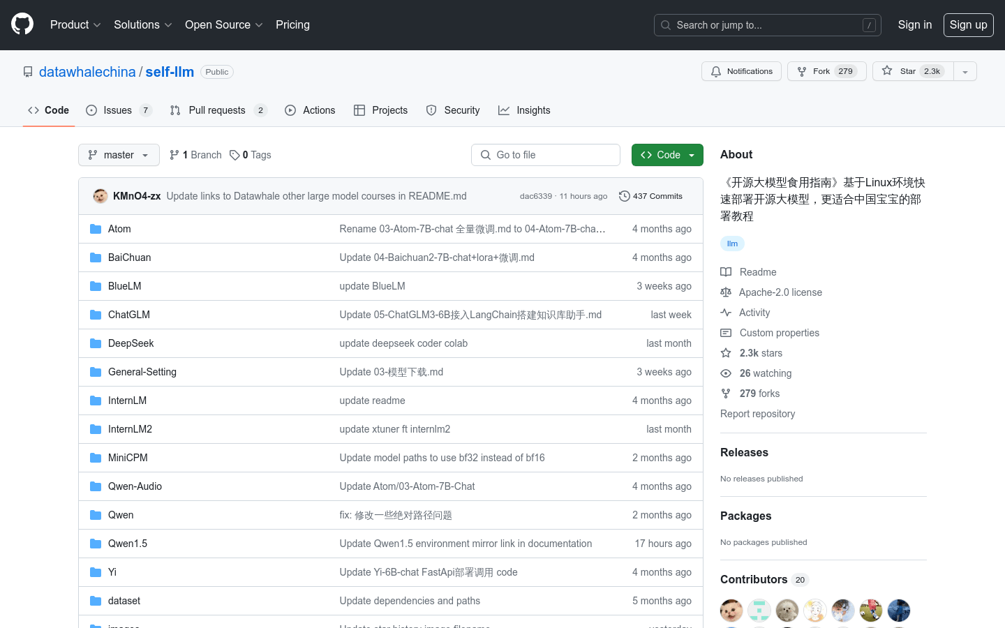Viewport: 1005px width, 628px height.
Task: Switch to the Insights tab
Action: coord(524,110)
